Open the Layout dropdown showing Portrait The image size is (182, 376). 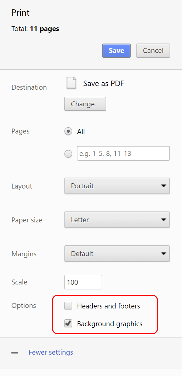coord(117,186)
